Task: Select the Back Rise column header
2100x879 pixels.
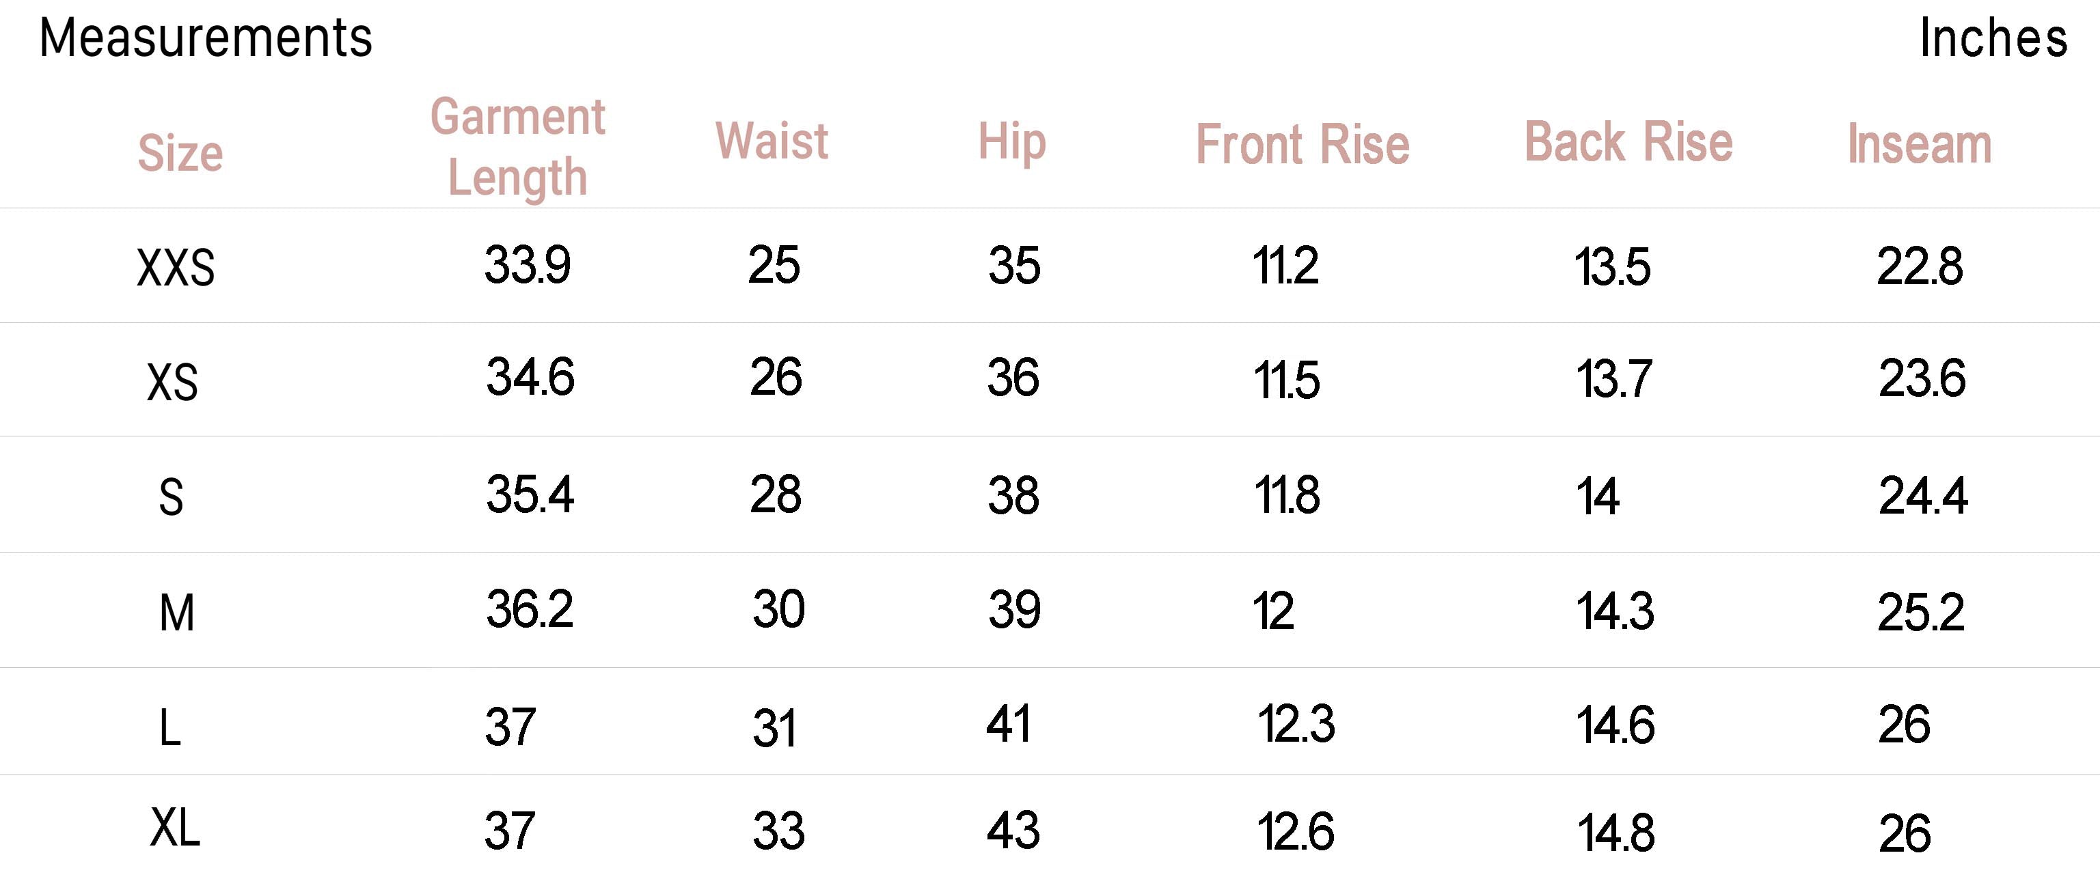Action: tap(1628, 143)
